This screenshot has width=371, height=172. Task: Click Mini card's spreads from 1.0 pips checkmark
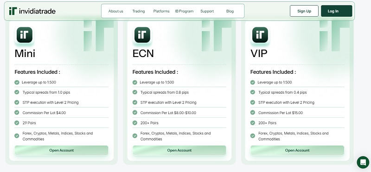17,92
